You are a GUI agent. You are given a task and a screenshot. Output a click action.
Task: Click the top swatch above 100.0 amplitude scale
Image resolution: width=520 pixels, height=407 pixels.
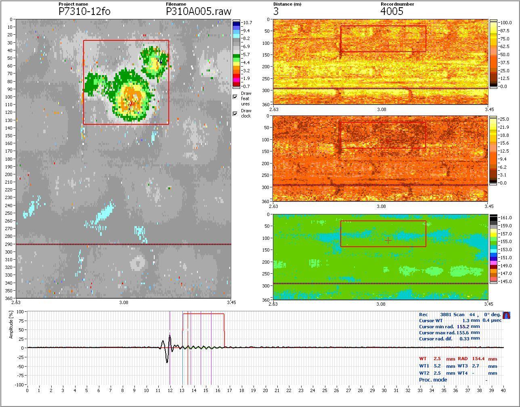pyautogui.click(x=493, y=20)
